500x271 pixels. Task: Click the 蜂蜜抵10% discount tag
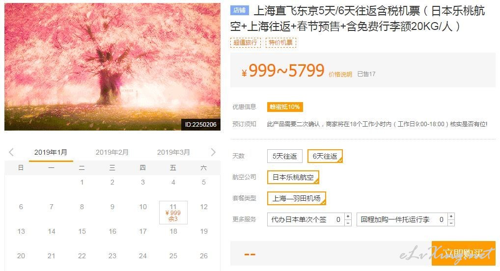(285, 107)
